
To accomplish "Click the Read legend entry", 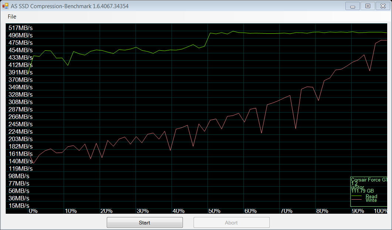I will coord(371,196).
